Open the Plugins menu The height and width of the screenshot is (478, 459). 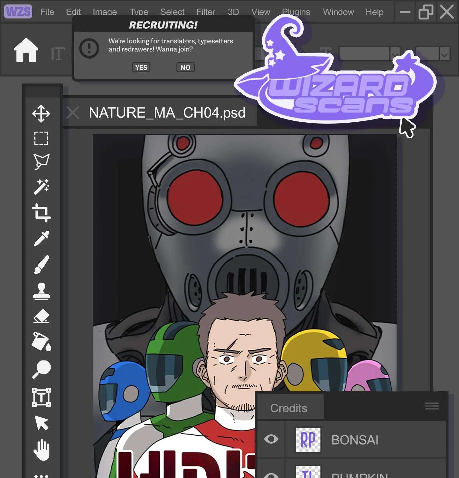point(296,12)
